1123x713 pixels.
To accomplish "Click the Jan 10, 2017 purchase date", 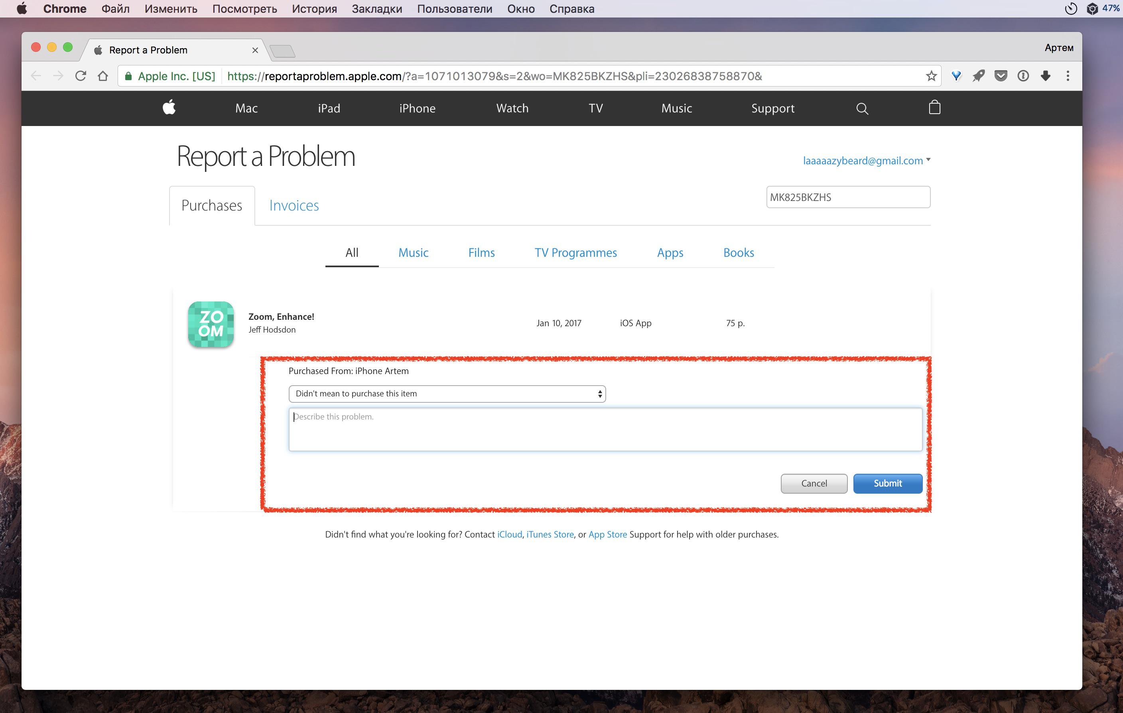I will (559, 323).
